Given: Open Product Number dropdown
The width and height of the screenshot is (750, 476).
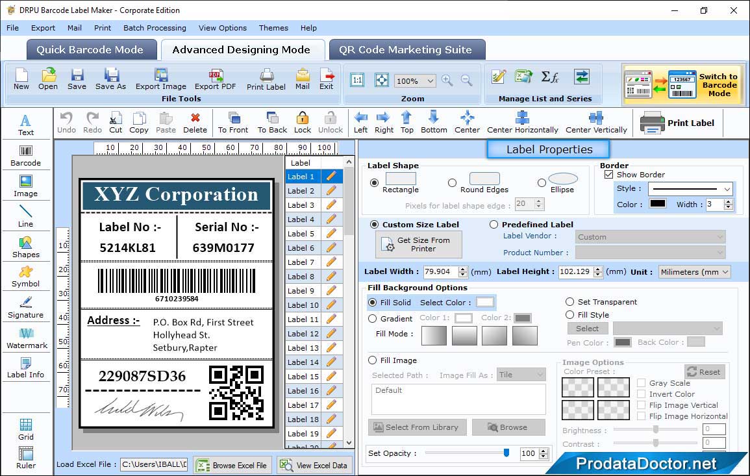Looking at the screenshot, I should tap(650, 253).
